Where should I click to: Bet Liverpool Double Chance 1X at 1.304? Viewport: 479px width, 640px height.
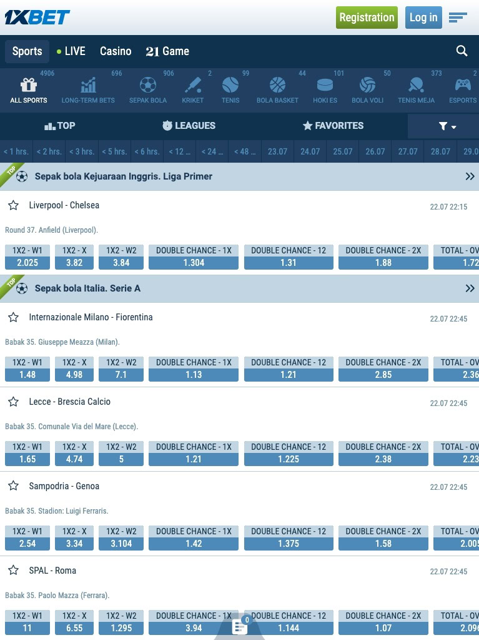[x=194, y=257]
